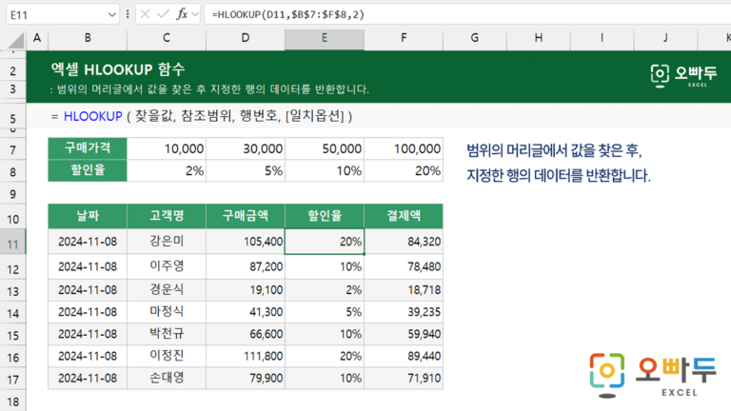Select column I header

click(602, 38)
